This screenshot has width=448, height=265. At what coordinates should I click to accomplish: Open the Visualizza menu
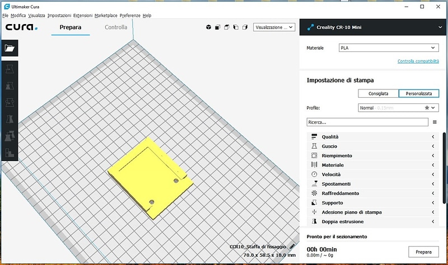[x=36, y=16]
